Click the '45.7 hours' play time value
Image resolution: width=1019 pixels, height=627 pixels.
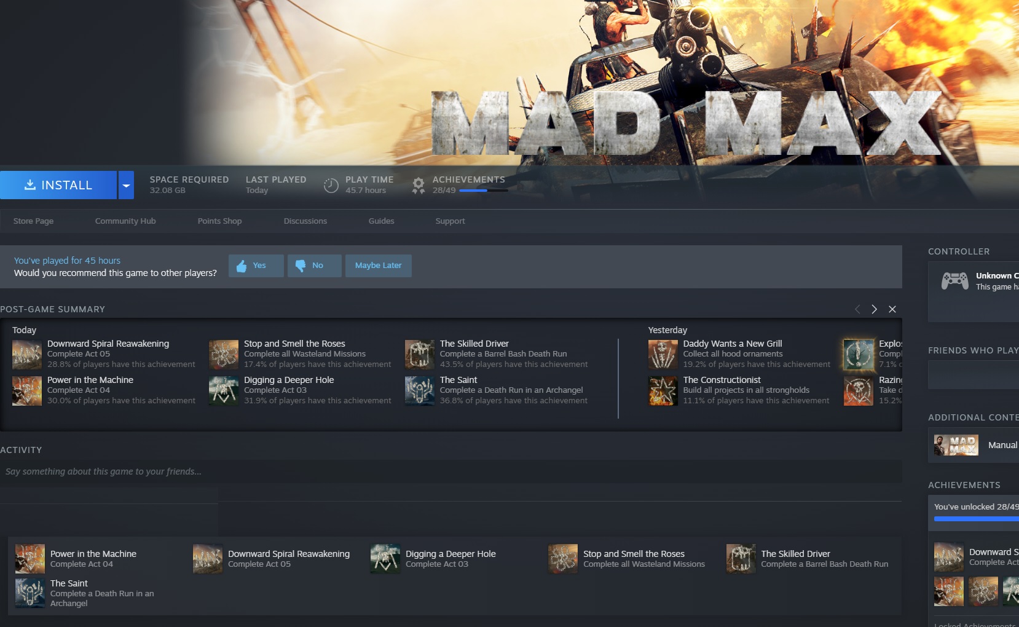point(366,191)
